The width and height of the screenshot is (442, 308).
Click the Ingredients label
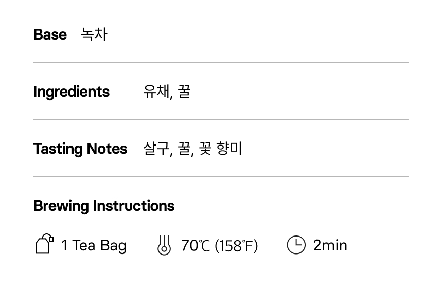(71, 92)
